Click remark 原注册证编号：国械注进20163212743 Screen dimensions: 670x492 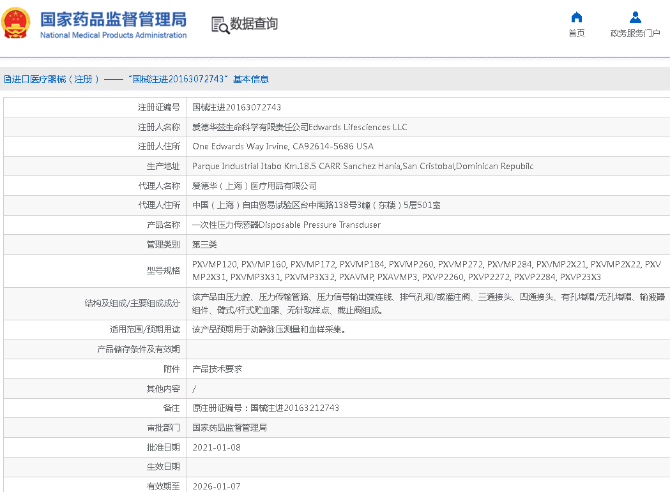coord(265,408)
